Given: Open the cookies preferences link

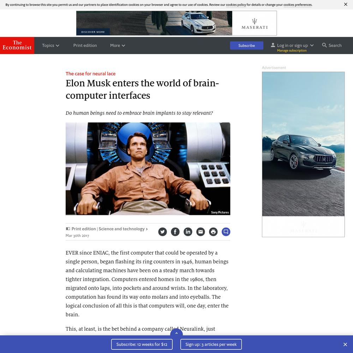Looking at the screenshot, I should pos(298,5).
